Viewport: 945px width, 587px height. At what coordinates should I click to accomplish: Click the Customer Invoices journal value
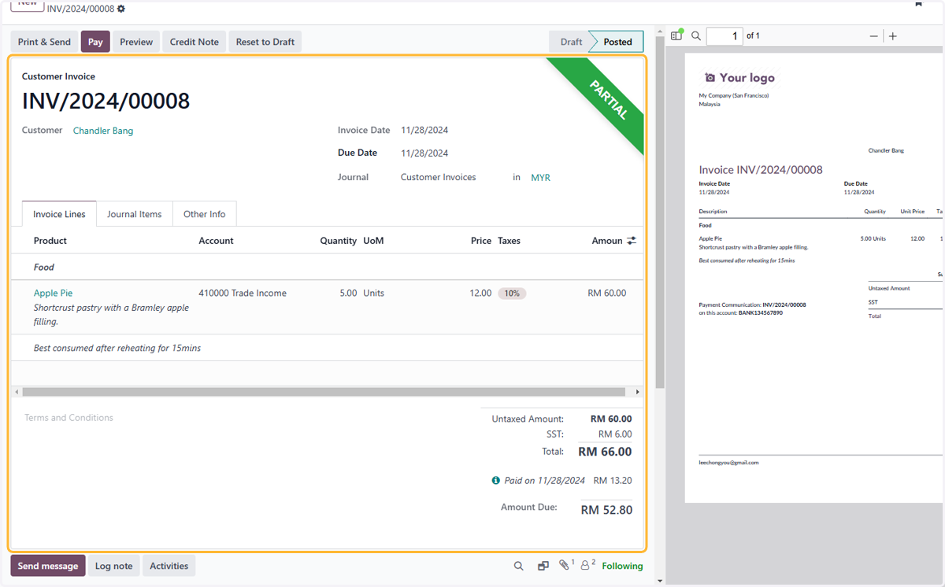pyautogui.click(x=439, y=178)
